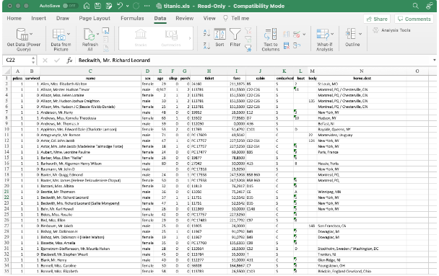Click the 'home.dest' header cell
The height and width of the screenshot is (276, 439).
coord(362,79)
